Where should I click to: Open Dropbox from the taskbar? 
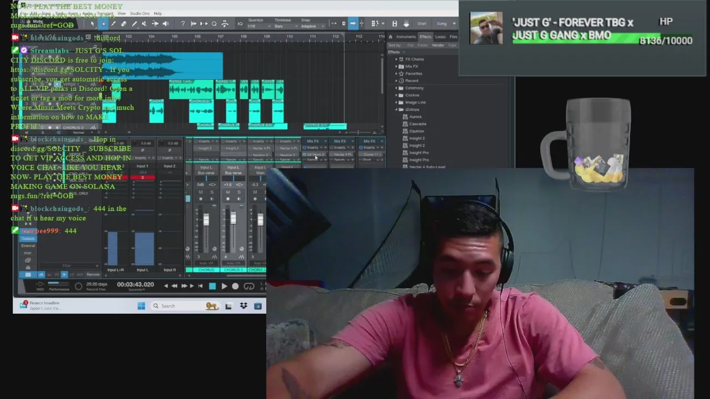[x=244, y=306]
